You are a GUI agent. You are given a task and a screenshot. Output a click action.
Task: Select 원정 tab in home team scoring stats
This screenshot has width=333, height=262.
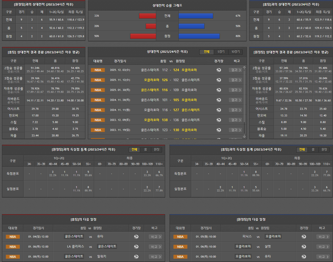pyautogui.click(x=324, y=150)
